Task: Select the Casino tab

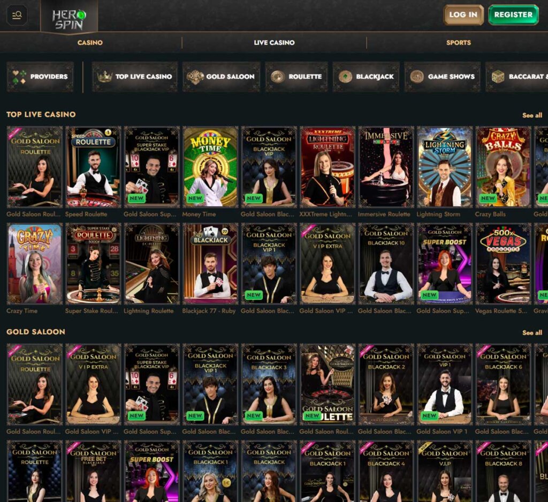Action: [90, 42]
